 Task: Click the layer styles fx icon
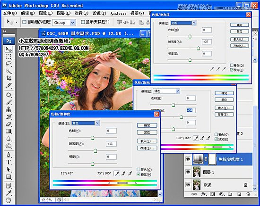click(x=204, y=194)
